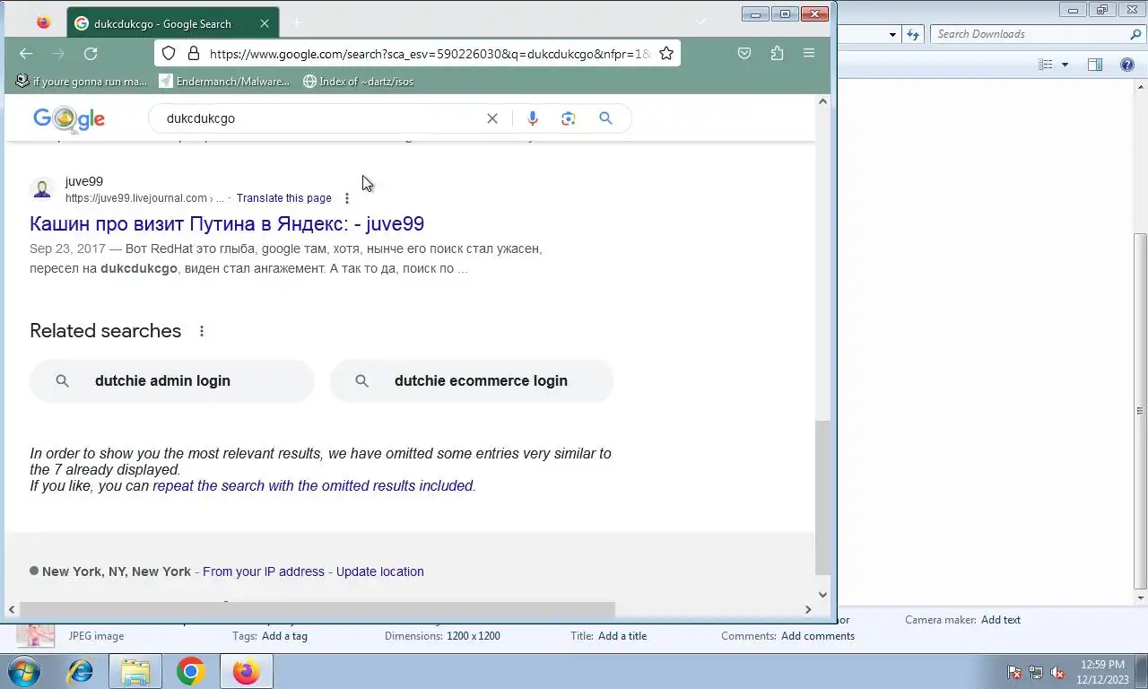Click the horizontal scrollbar thumb
Viewport: 1148px width, 689px height.
pyautogui.click(x=317, y=610)
